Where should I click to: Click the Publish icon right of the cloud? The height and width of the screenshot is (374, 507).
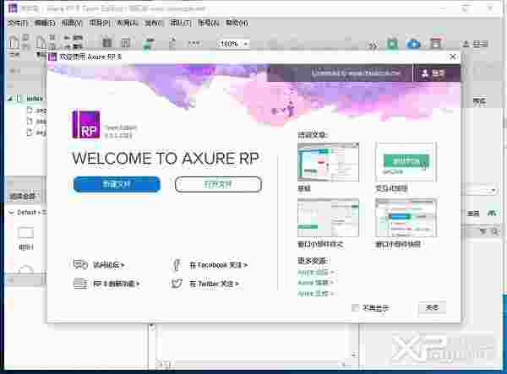[x=435, y=43]
